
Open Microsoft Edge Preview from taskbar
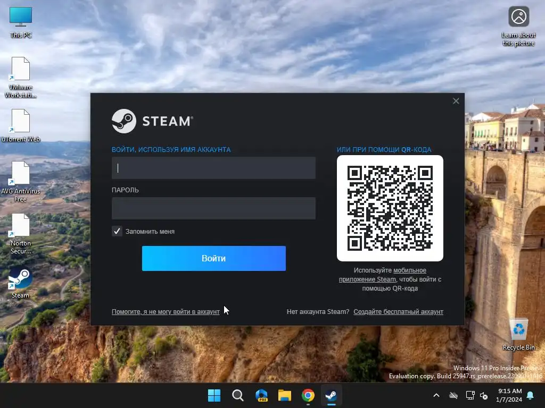click(x=261, y=395)
